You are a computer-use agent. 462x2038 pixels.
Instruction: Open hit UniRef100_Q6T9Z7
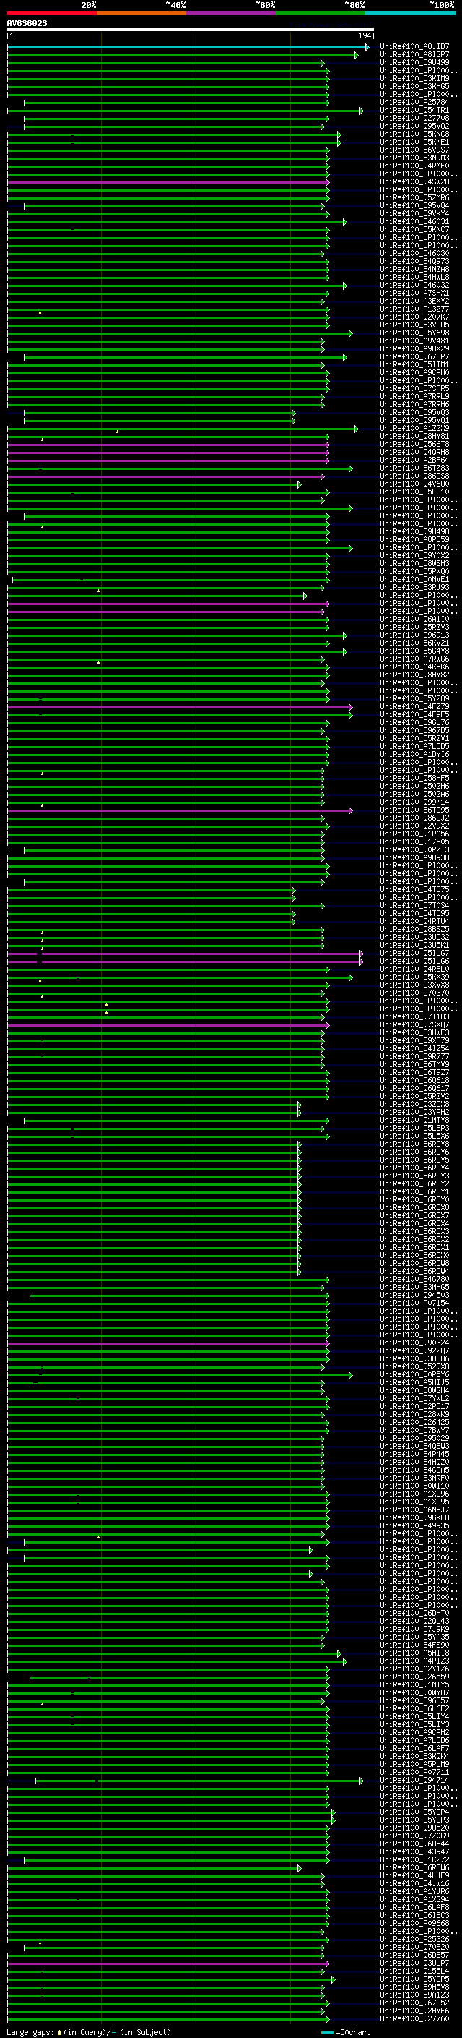[414, 1073]
